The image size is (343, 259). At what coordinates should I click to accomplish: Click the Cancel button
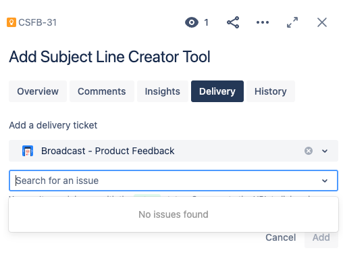[281, 237]
